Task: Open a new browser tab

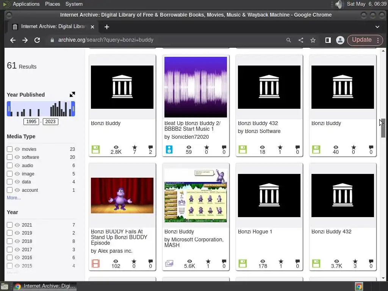Action: [x=106, y=27]
